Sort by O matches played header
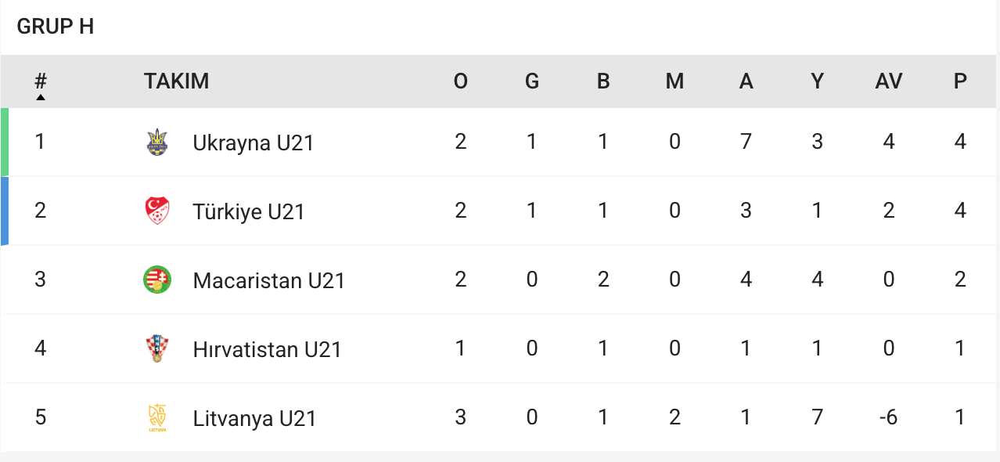Image resolution: width=1000 pixels, height=462 pixels. (x=461, y=81)
